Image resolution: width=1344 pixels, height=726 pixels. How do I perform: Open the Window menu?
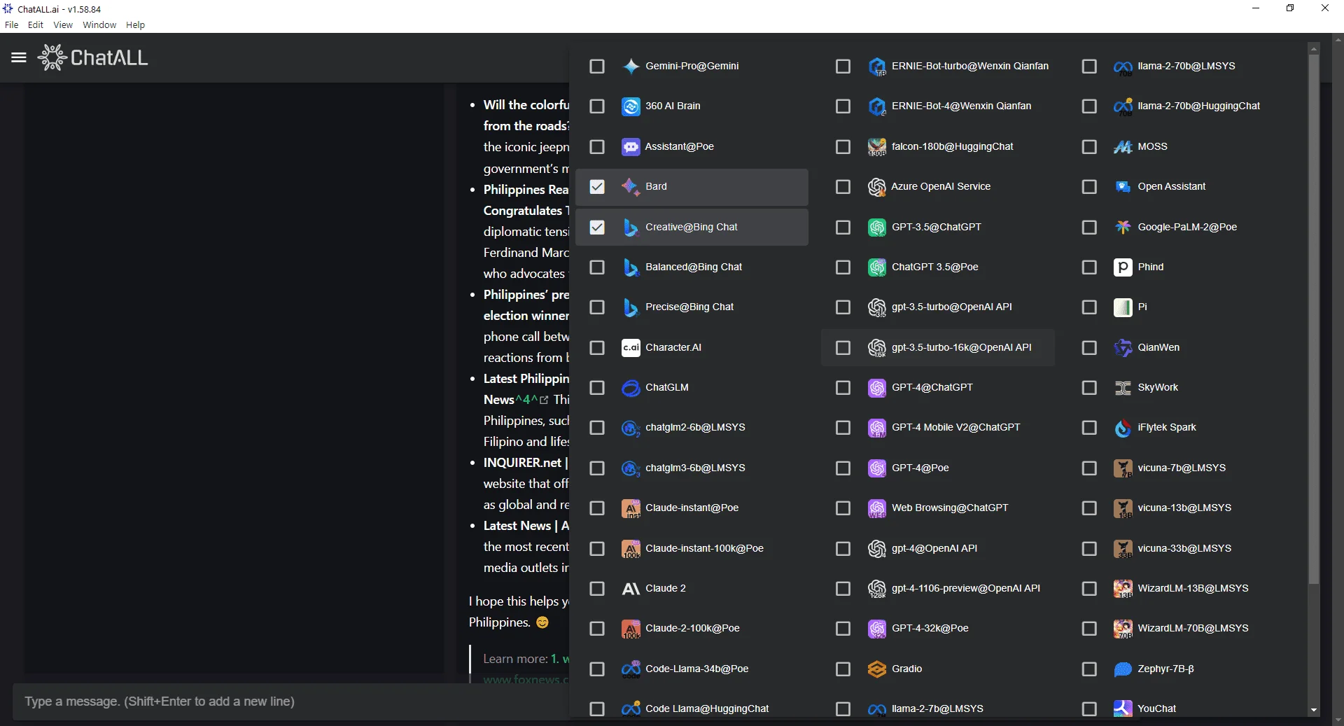tap(99, 25)
